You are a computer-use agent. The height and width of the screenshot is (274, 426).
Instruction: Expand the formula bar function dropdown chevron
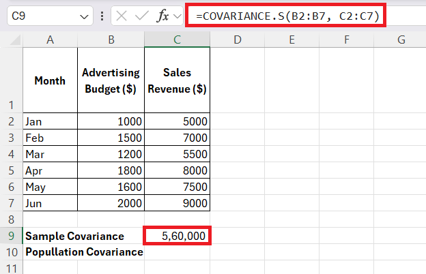[x=177, y=16]
